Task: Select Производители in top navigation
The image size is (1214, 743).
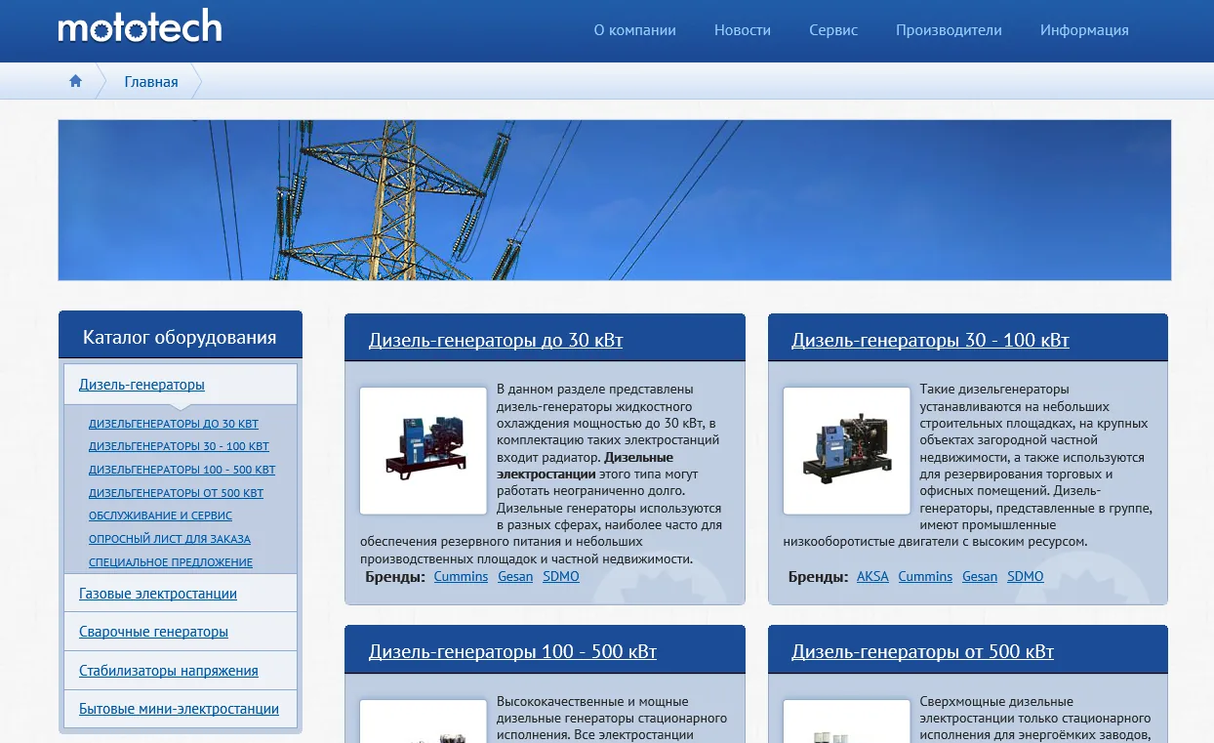Action: (x=949, y=30)
